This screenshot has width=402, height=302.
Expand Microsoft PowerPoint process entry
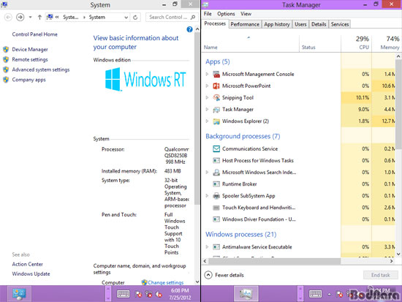point(207,86)
